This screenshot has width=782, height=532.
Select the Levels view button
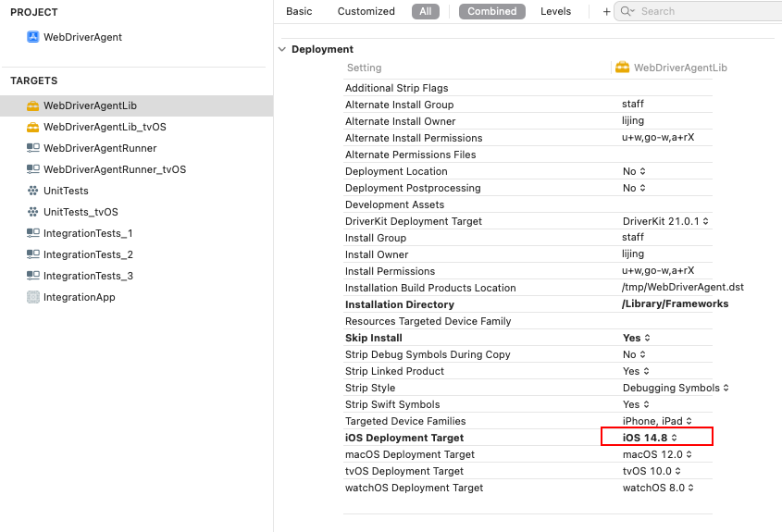coord(555,11)
